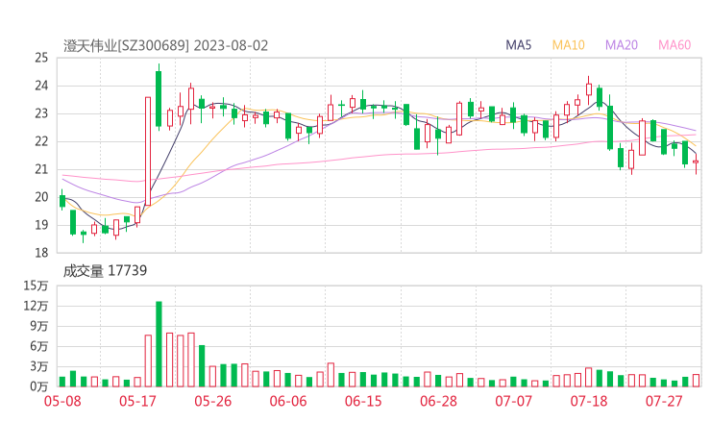Toggle the MA10 legend label

569,44
